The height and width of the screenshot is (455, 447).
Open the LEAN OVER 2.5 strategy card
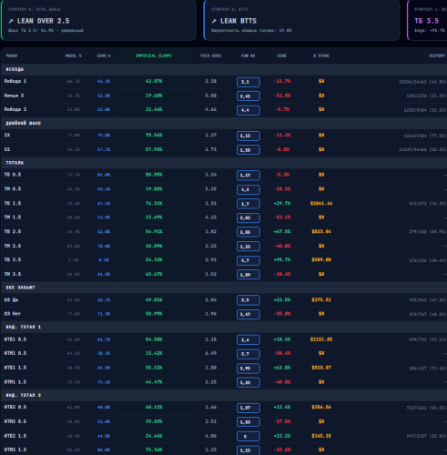(98, 20)
